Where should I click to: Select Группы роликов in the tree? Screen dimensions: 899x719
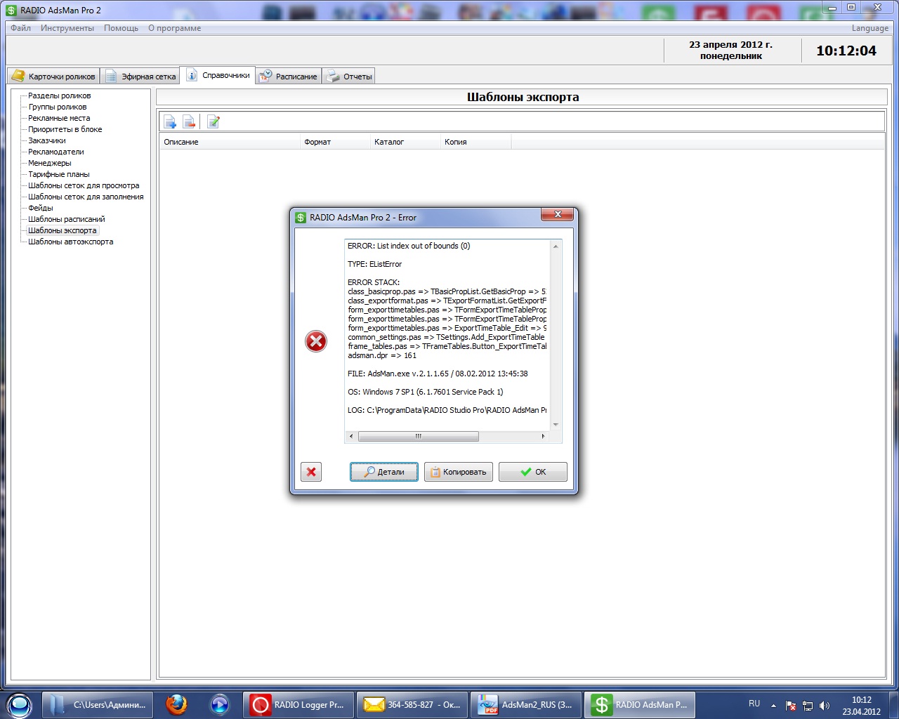click(x=58, y=107)
